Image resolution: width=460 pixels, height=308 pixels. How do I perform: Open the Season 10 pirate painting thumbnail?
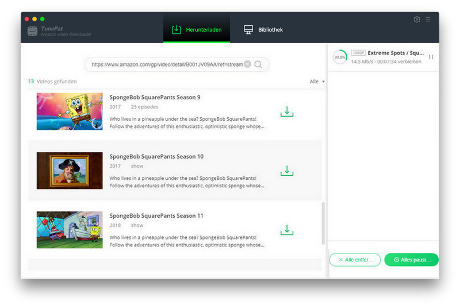pos(70,171)
